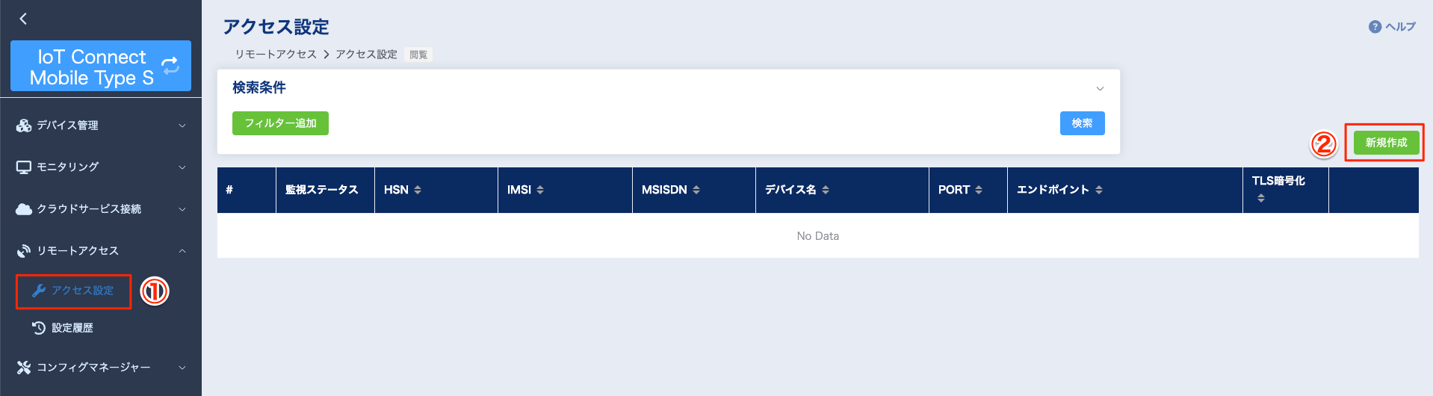This screenshot has width=1433, height=396.
Task: Click the cloud service connection icon
Action: click(24, 209)
